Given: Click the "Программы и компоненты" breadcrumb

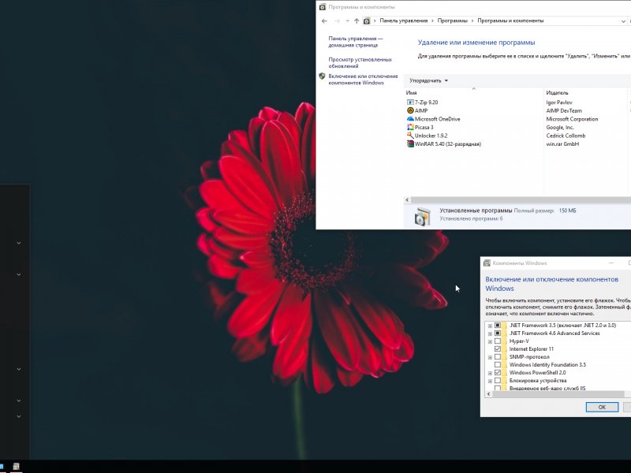Looking at the screenshot, I should 510,20.
